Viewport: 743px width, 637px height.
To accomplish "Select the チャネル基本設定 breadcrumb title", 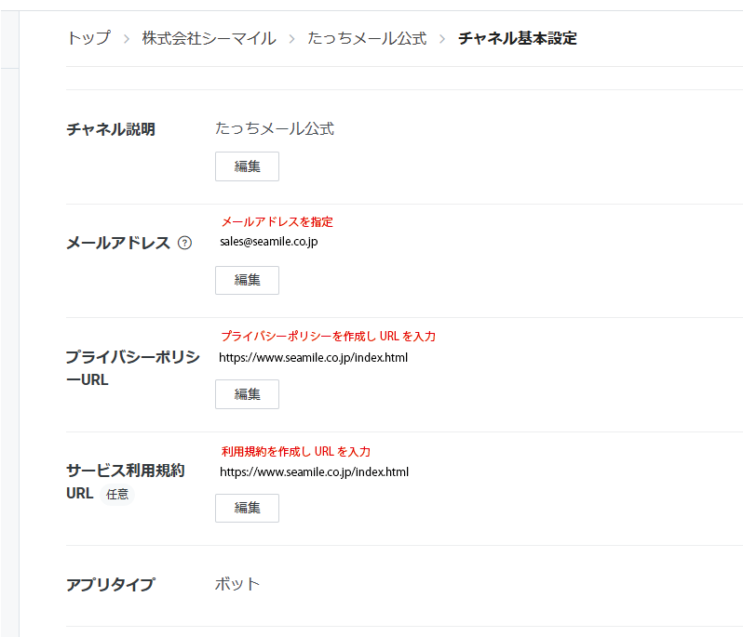I will (x=517, y=38).
